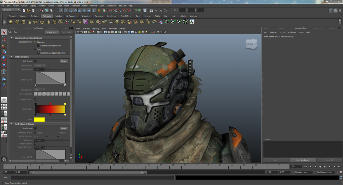
Task: Click the purple cube shelf icon
Action: point(86,22)
